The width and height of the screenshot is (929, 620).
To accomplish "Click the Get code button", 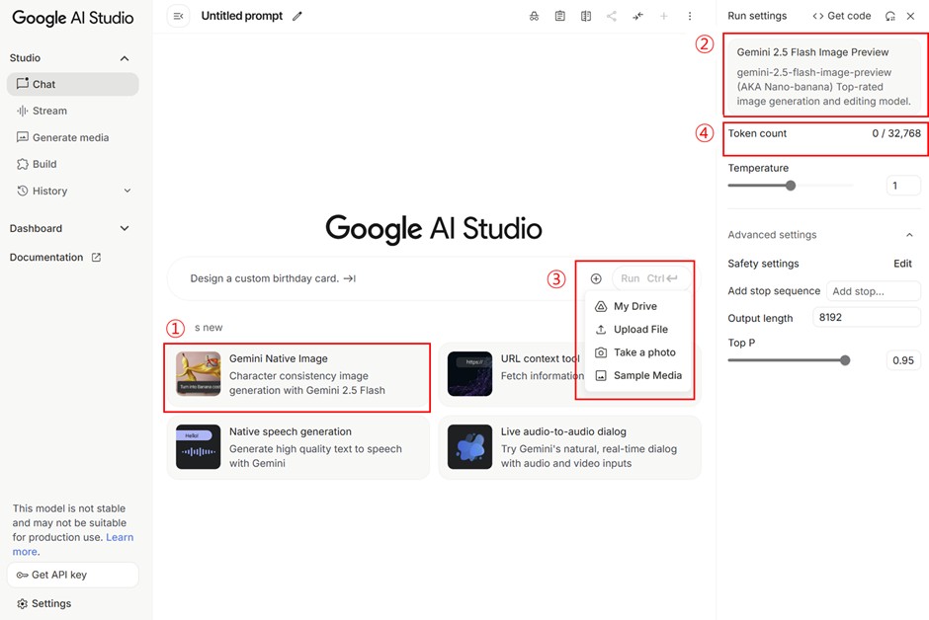I will click(x=841, y=16).
